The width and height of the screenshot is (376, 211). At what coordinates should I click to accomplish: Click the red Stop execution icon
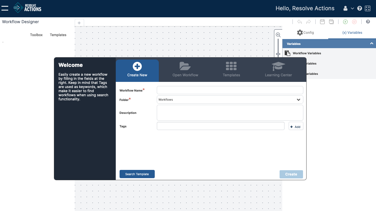tap(354, 22)
